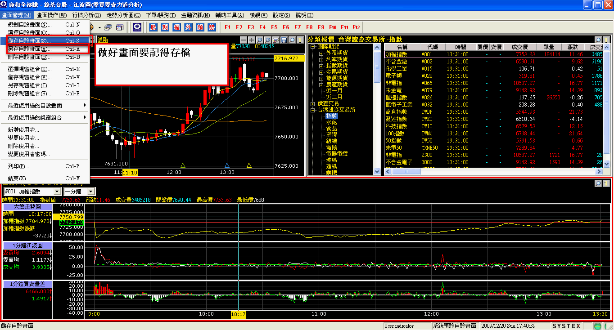Click the 外 toolbar icon

tap(188, 27)
